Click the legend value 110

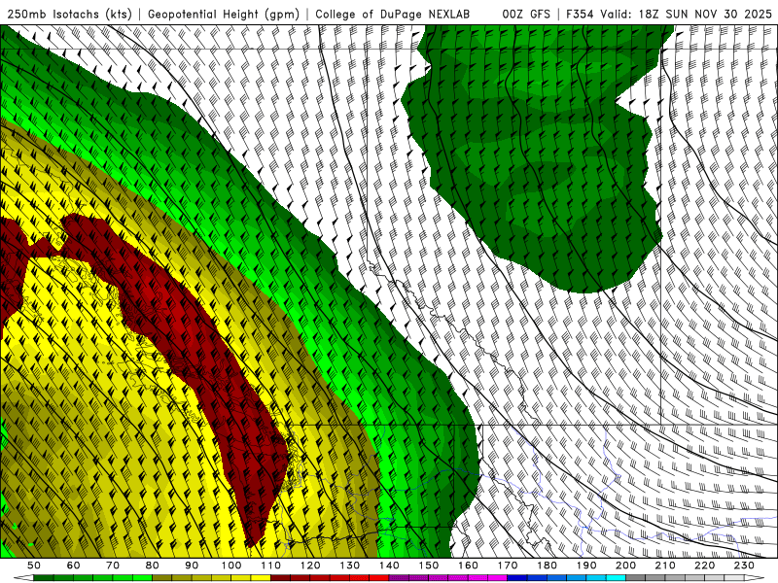click(271, 566)
